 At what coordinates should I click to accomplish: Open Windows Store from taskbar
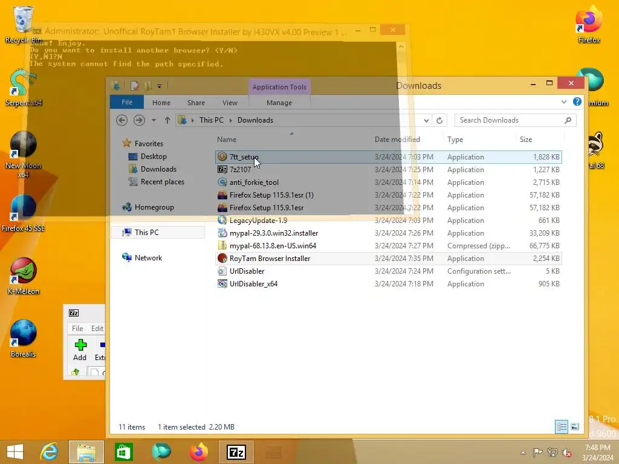tap(123, 452)
